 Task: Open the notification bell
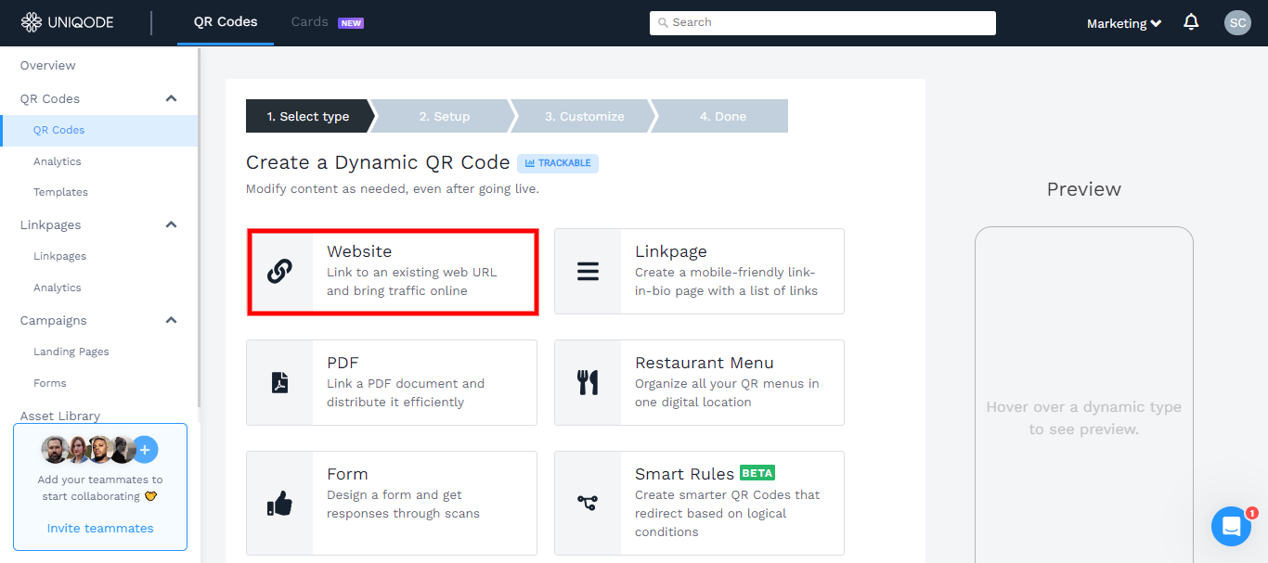coord(1191,21)
